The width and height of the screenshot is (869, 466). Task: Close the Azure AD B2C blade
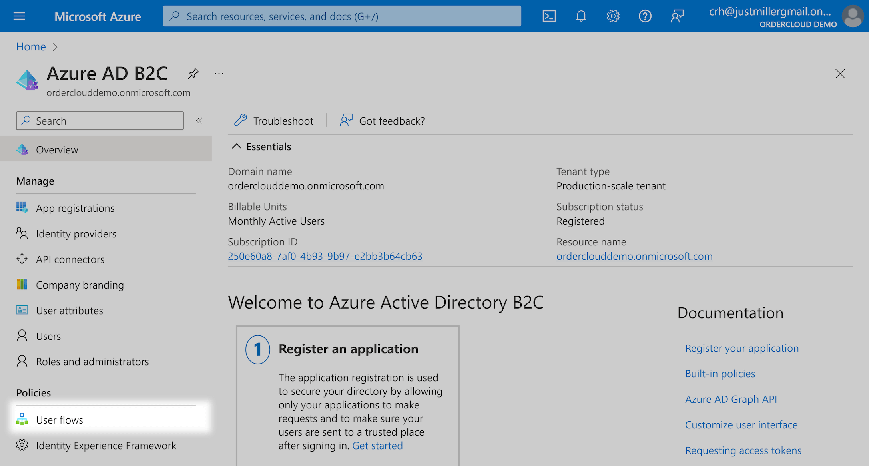[840, 74]
